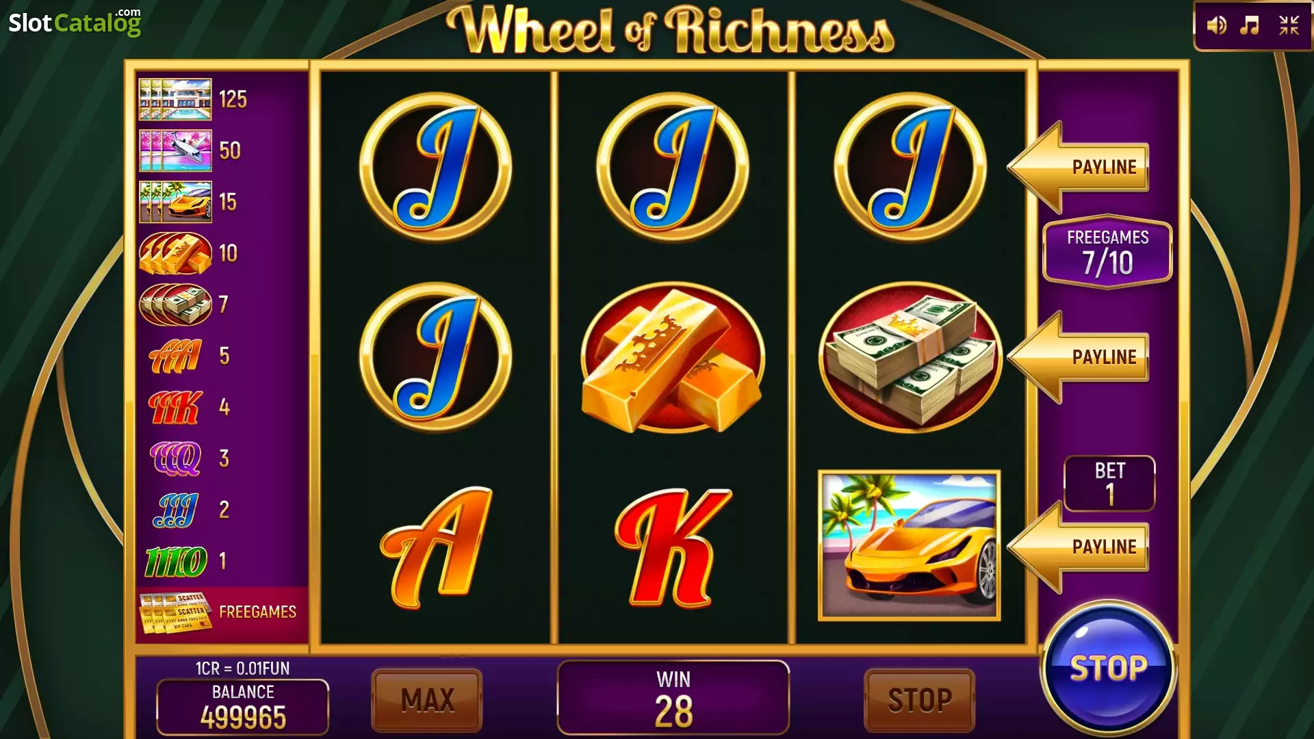Click the sports car paytable icon worth 15
The height and width of the screenshot is (739, 1314).
tap(175, 202)
